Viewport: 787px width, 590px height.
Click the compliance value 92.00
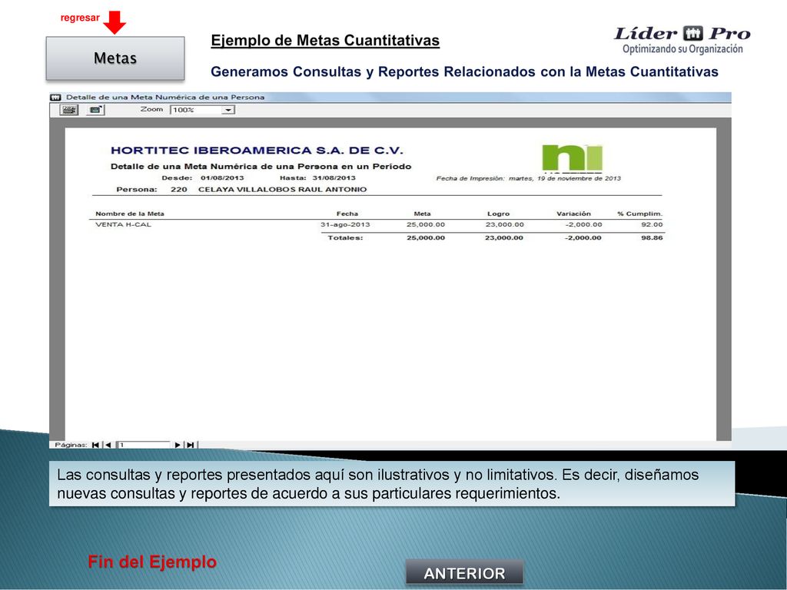click(652, 224)
